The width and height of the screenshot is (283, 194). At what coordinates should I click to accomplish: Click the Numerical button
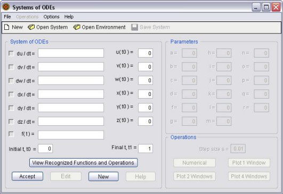[x=195, y=163]
